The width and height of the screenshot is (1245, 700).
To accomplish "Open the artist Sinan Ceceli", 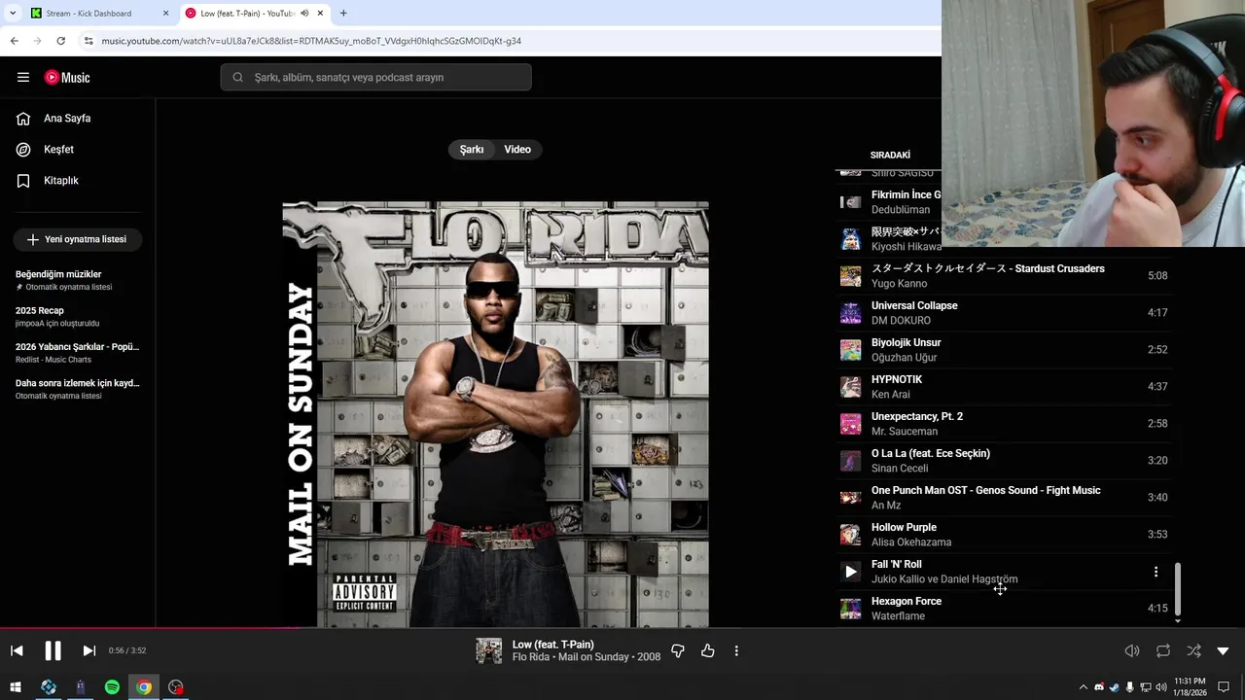I will [x=900, y=469].
